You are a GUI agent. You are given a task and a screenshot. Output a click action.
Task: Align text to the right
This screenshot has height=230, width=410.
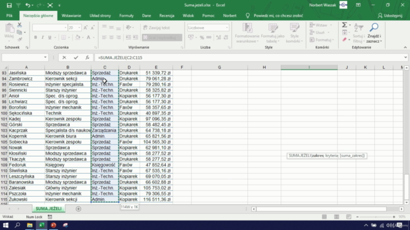119,38
